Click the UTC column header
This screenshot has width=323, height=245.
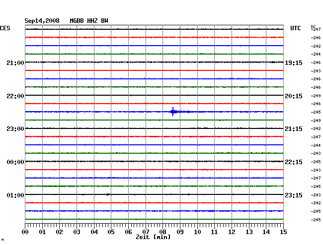(x=295, y=28)
